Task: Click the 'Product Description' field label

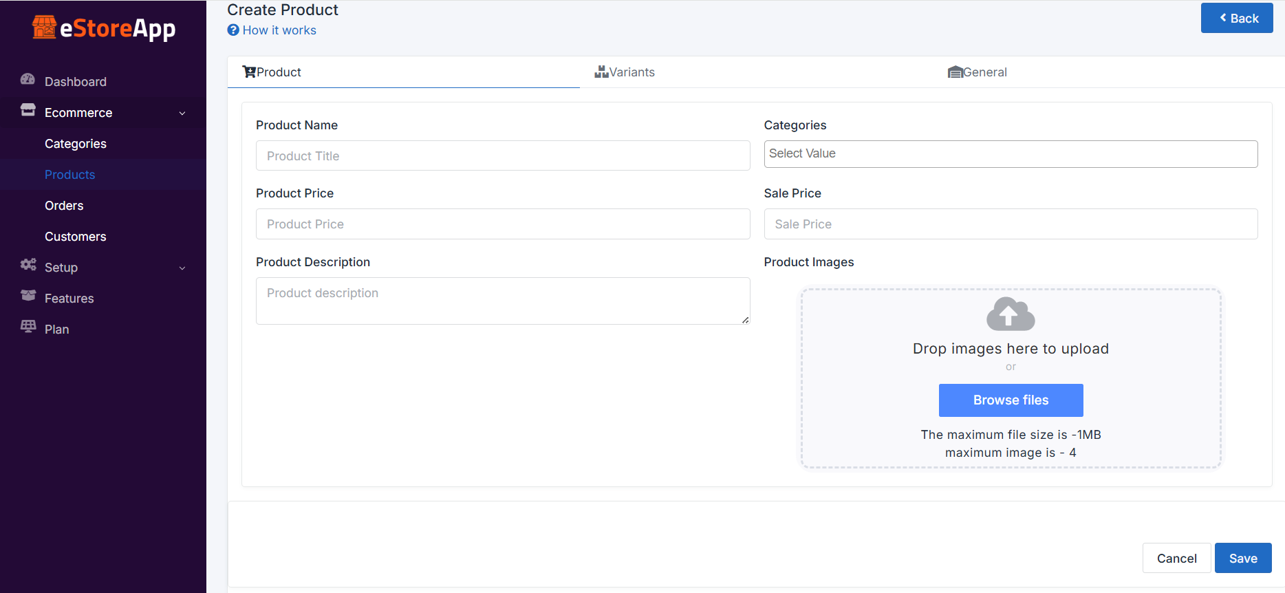Action: tap(313, 262)
